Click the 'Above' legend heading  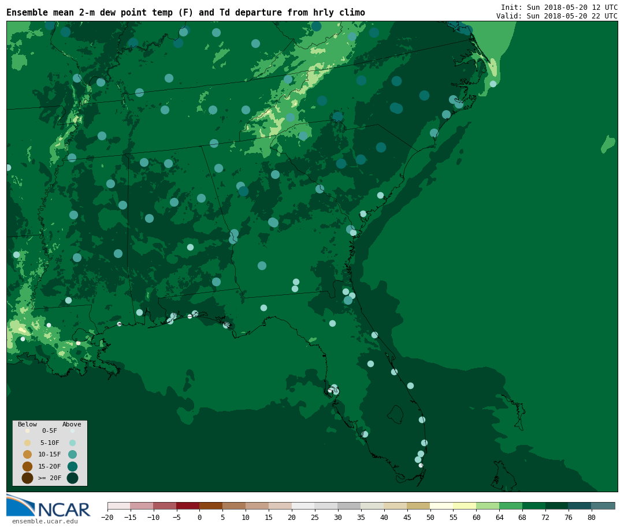(72, 424)
